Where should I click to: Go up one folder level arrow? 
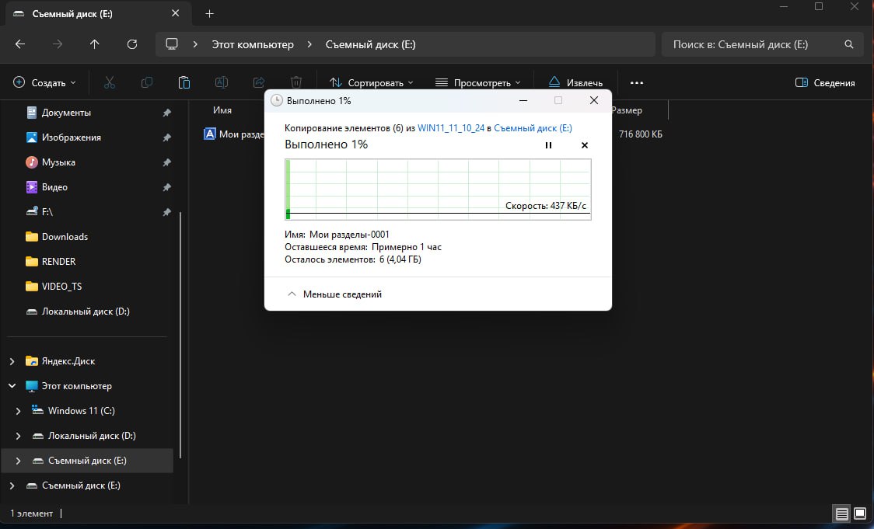[95, 44]
